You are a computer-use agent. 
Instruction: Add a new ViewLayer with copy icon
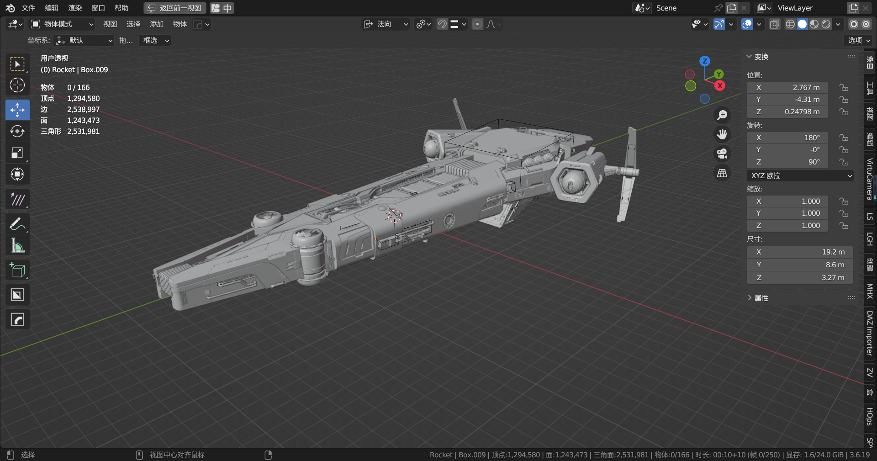tap(853, 8)
